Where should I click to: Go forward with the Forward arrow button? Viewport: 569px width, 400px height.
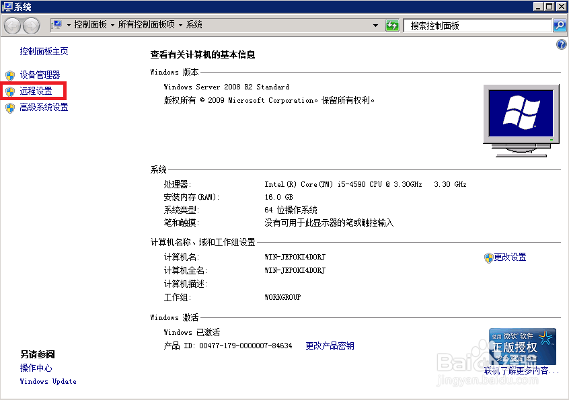tap(32, 26)
